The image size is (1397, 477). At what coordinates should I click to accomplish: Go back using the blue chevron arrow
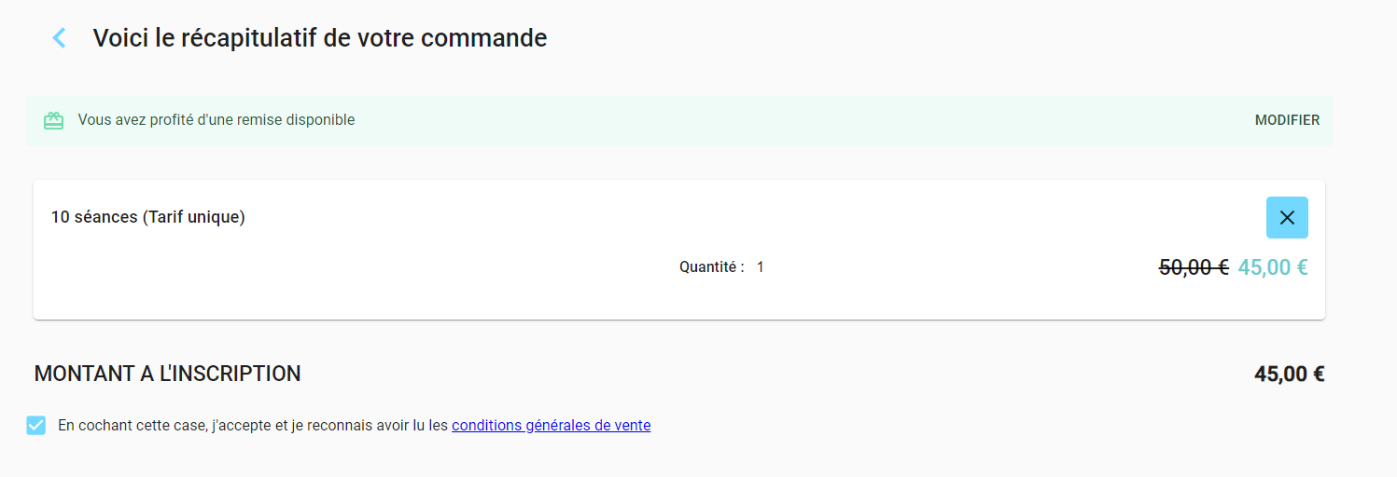coord(59,38)
